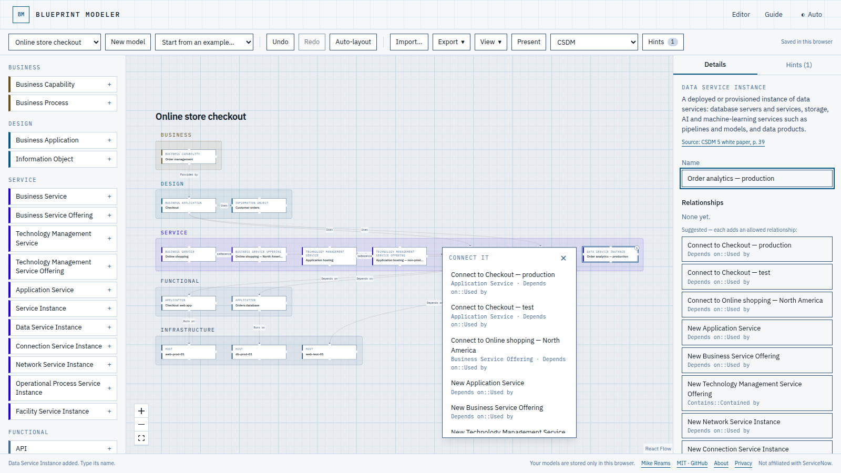Click suggested New Network Service Instance card
This screenshot has height=473, width=841.
click(x=757, y=426)
